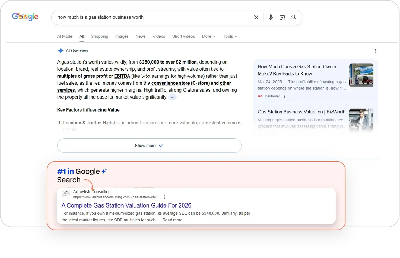This screenshot has height=258, width=400.
Task: Click the Google logo
Action: click(x=25, y=17)
